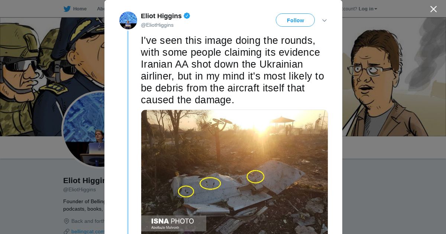Close the tweet overlay with the X

coord(433,9)
